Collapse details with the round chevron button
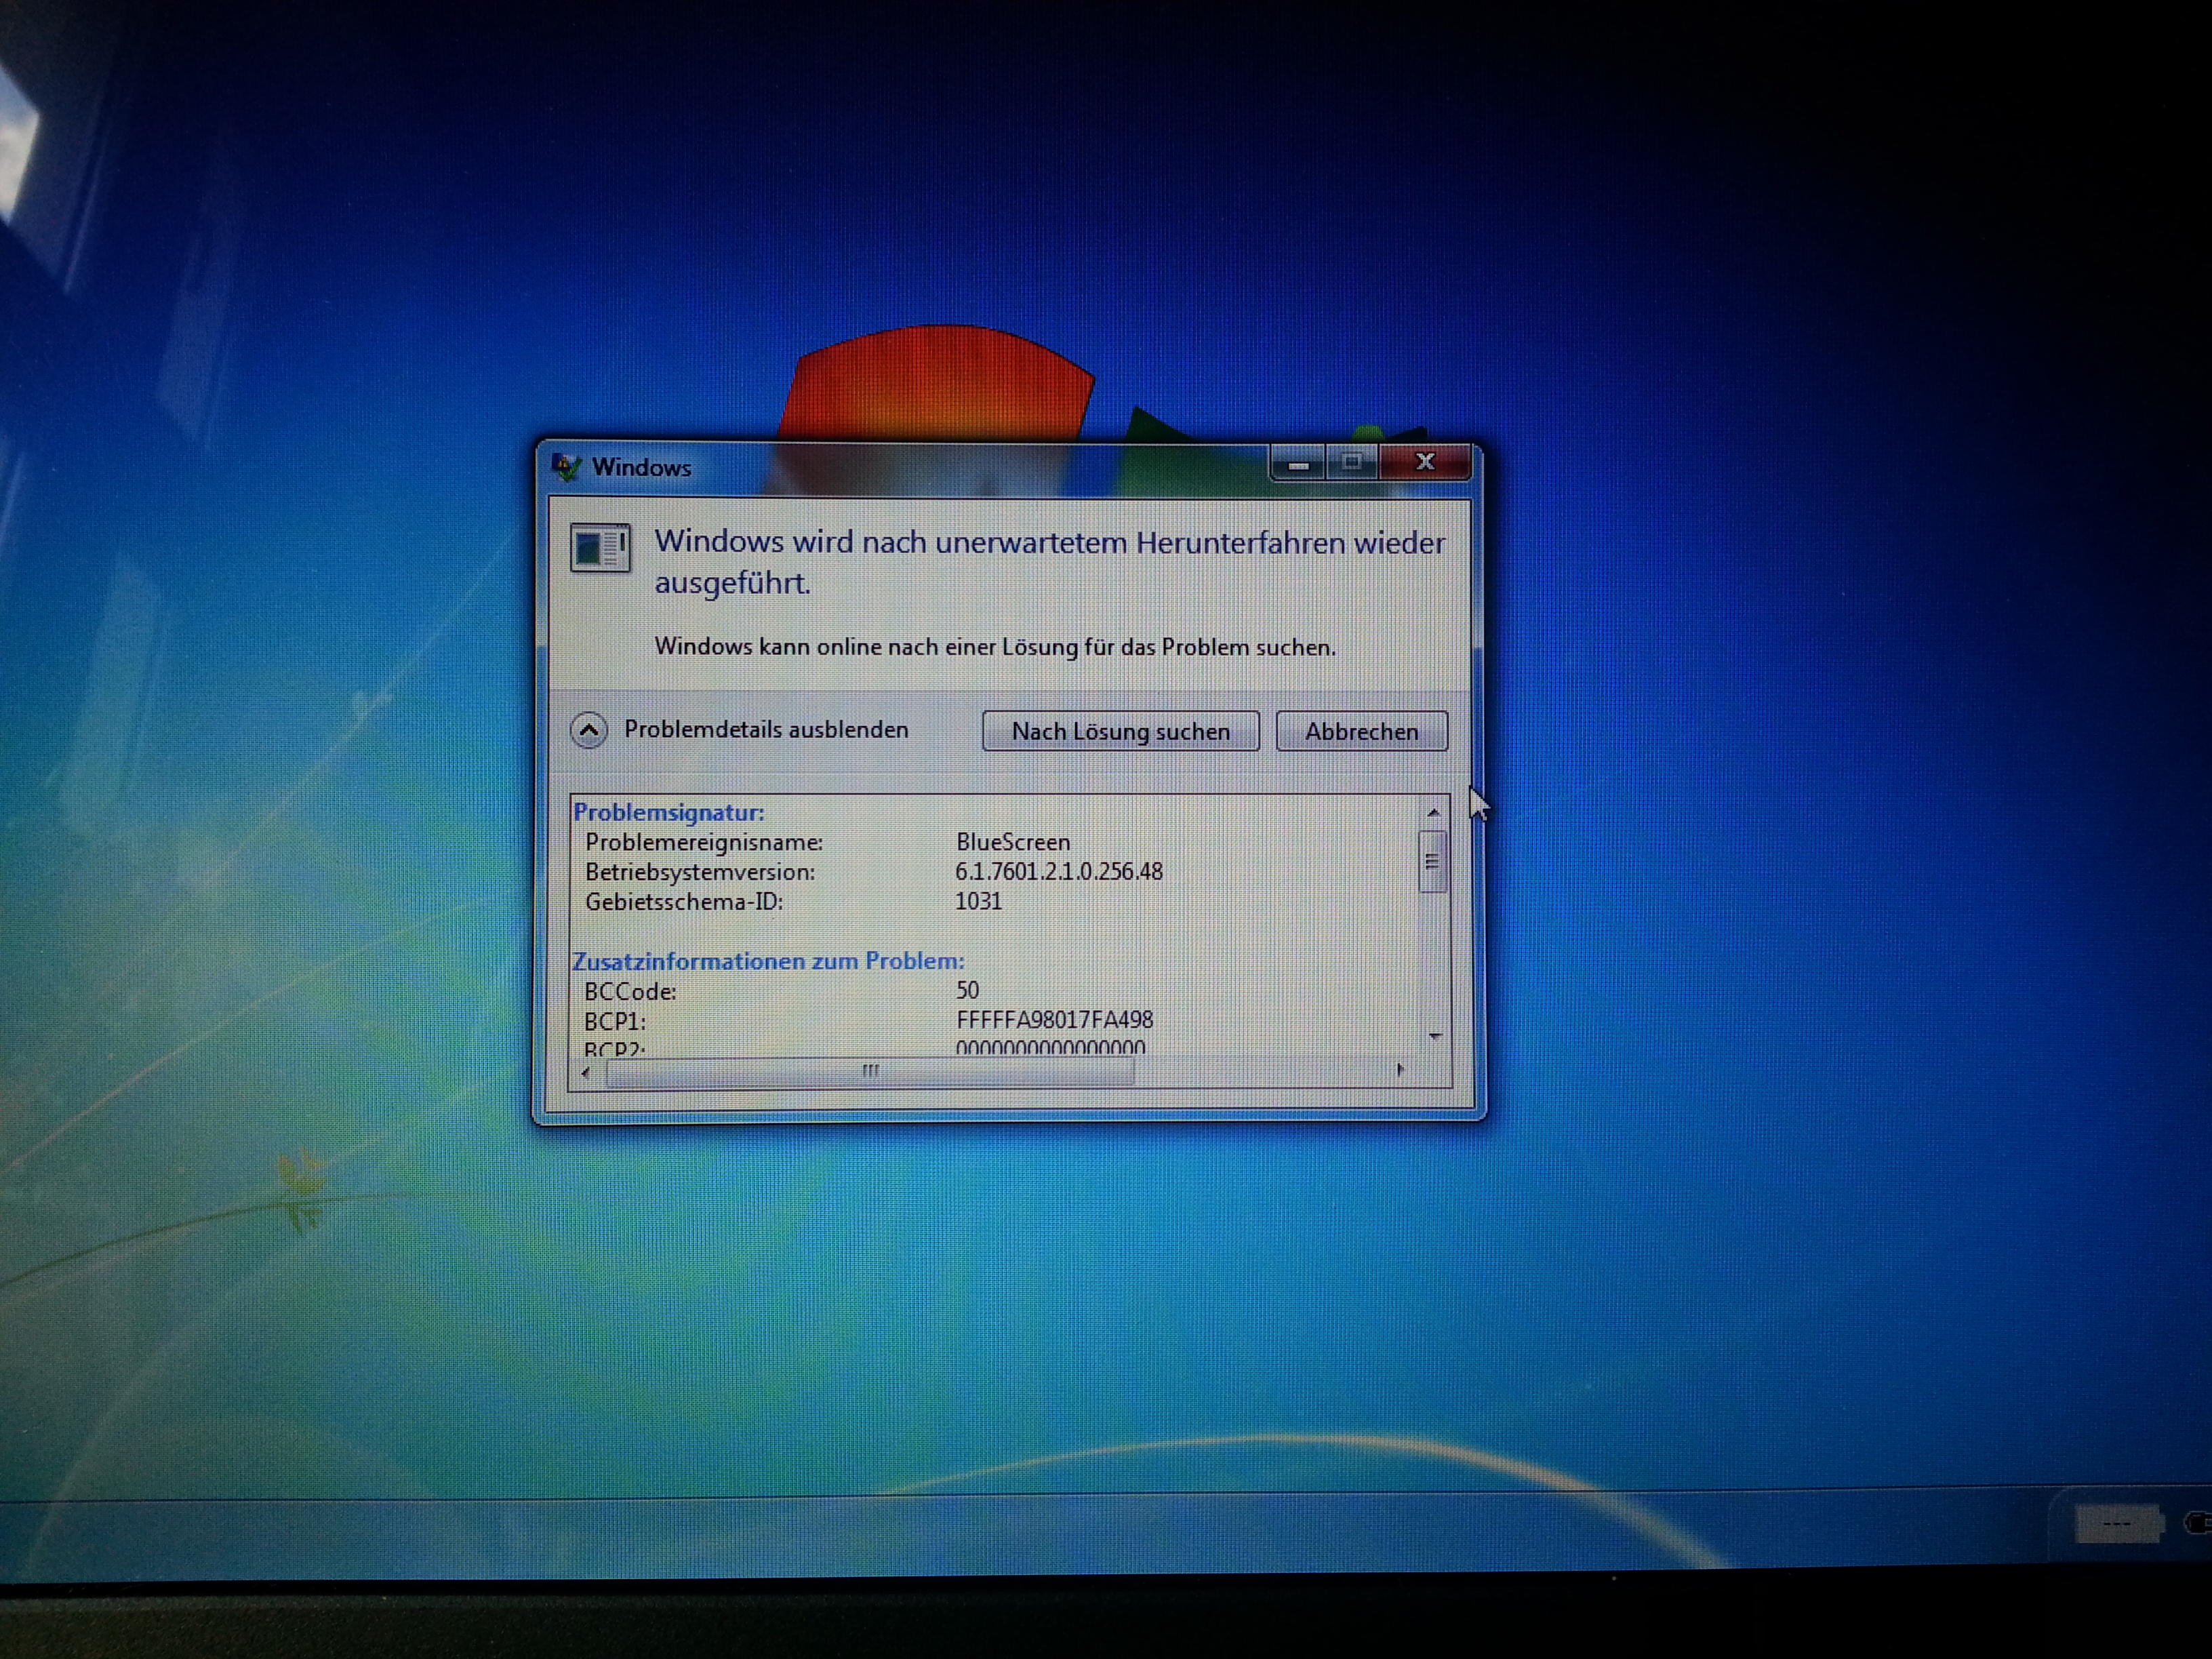 (589, 731)
